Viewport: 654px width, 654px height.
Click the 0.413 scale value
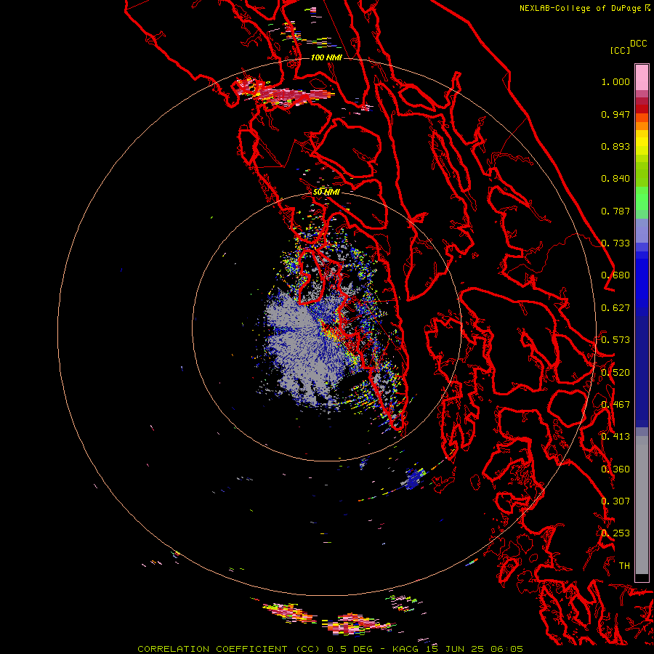615,437
